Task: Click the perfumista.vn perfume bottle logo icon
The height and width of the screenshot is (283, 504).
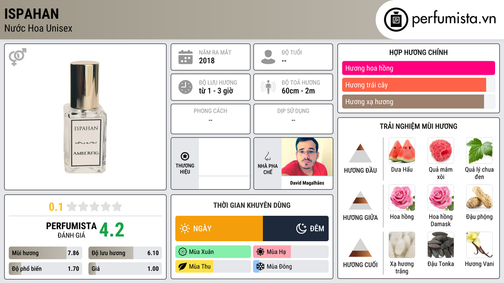Action: click(396, 20)
